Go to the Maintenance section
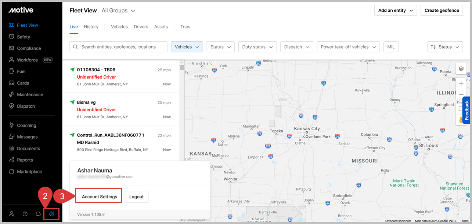Screen dimensions: 472x224 click(26, 94)
